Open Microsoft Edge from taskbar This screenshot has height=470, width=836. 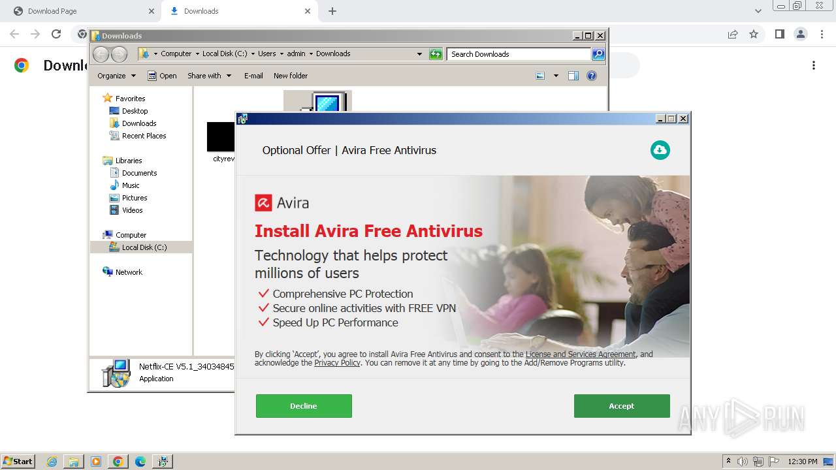tap(140, 462)
